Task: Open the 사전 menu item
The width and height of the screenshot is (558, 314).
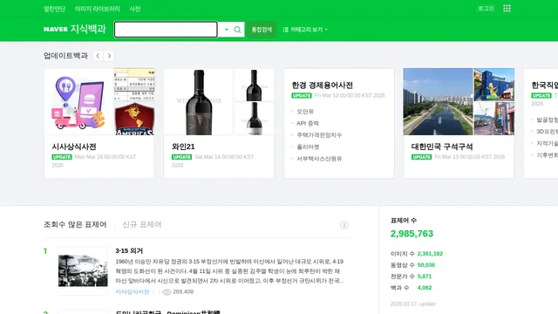Action: pos(135,9)
